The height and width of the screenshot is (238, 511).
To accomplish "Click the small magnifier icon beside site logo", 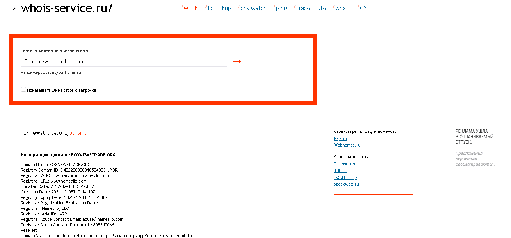I will 15,8.
